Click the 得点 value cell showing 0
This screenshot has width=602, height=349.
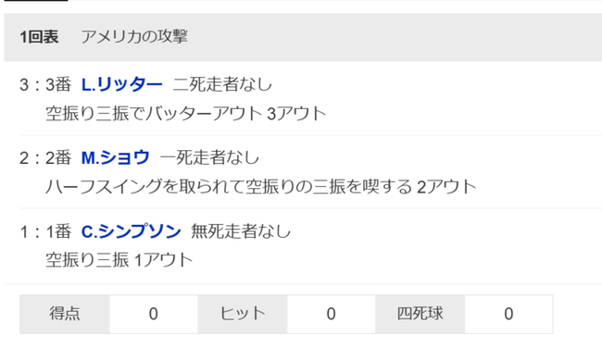[154, 314]
